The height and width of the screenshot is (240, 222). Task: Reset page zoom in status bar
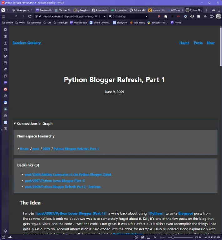coord(163,237)
